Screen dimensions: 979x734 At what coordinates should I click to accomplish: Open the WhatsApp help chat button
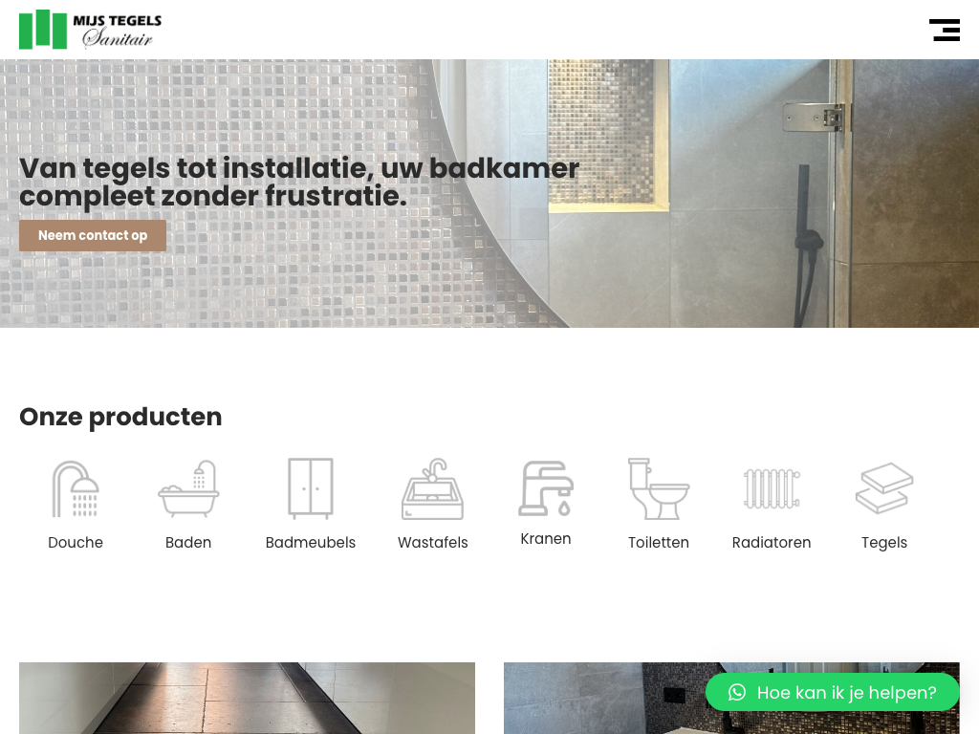click(x=833, y=692)
